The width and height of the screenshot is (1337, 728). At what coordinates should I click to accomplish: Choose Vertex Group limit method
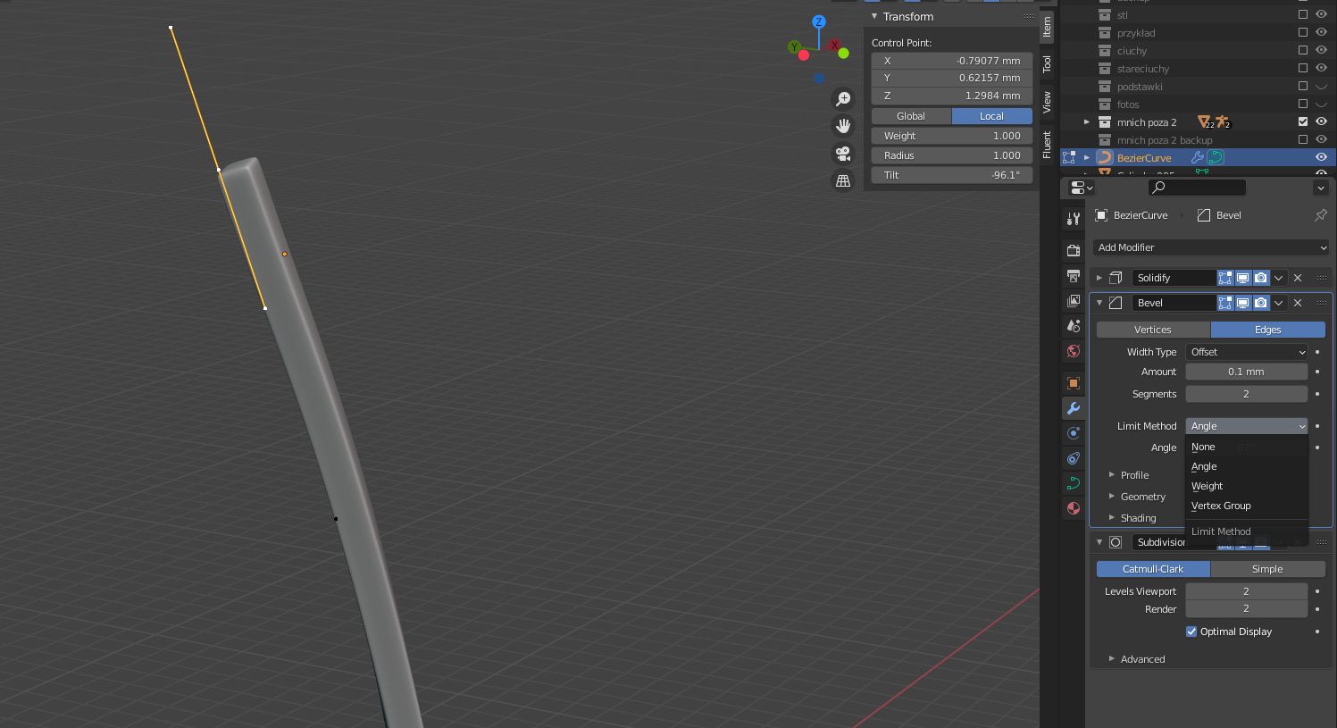tap(1247, 506)
